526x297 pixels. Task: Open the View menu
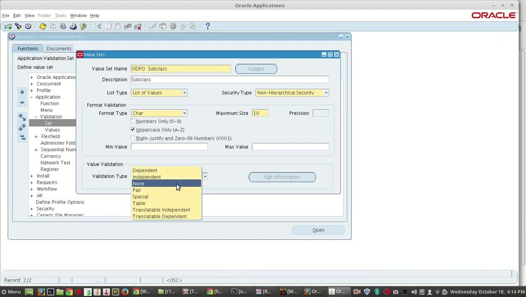30,16
